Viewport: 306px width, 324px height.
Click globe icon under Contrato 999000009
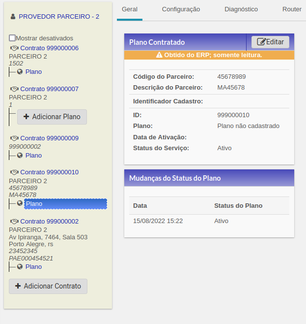point(20,156)
